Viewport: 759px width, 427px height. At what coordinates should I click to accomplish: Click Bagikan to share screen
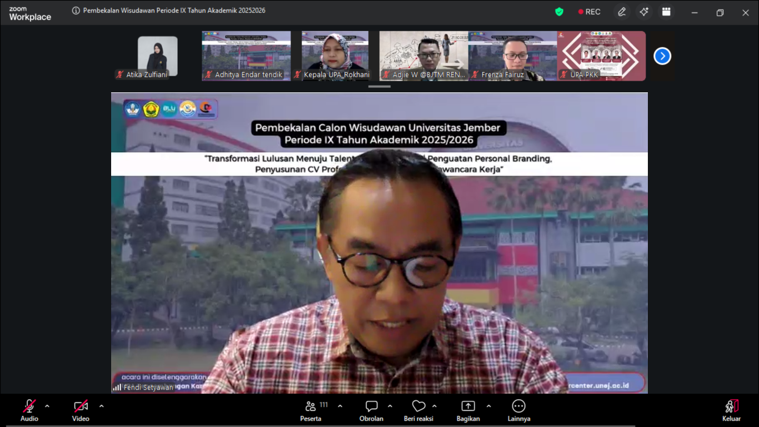coord(468,410)
